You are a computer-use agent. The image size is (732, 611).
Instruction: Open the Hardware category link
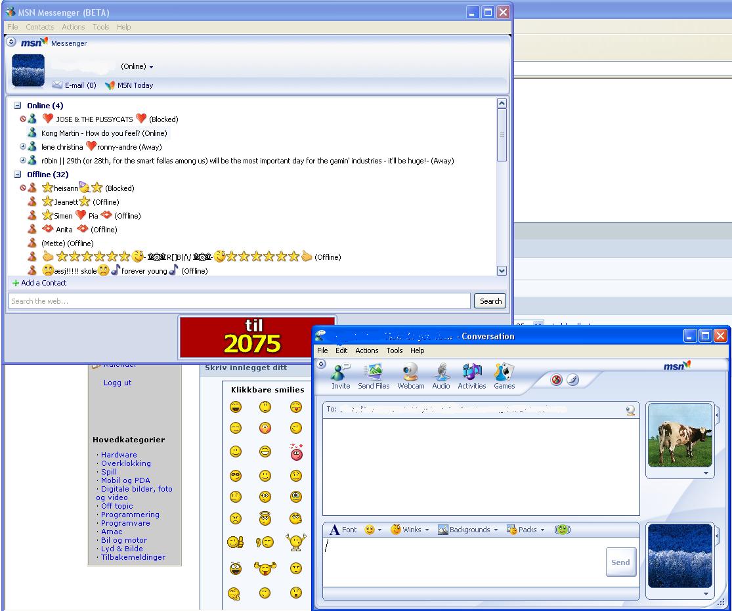[119, 455]
